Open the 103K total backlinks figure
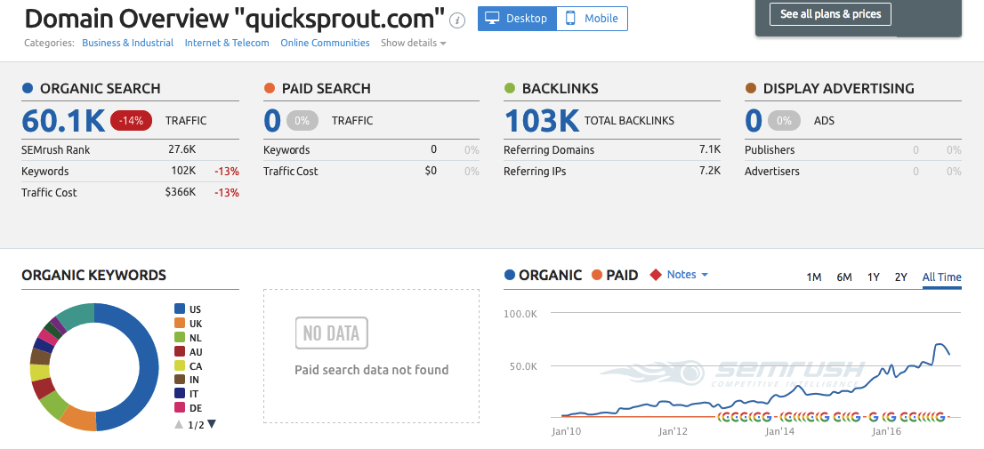The image size is (984, 449). click(x=542, y=120)
